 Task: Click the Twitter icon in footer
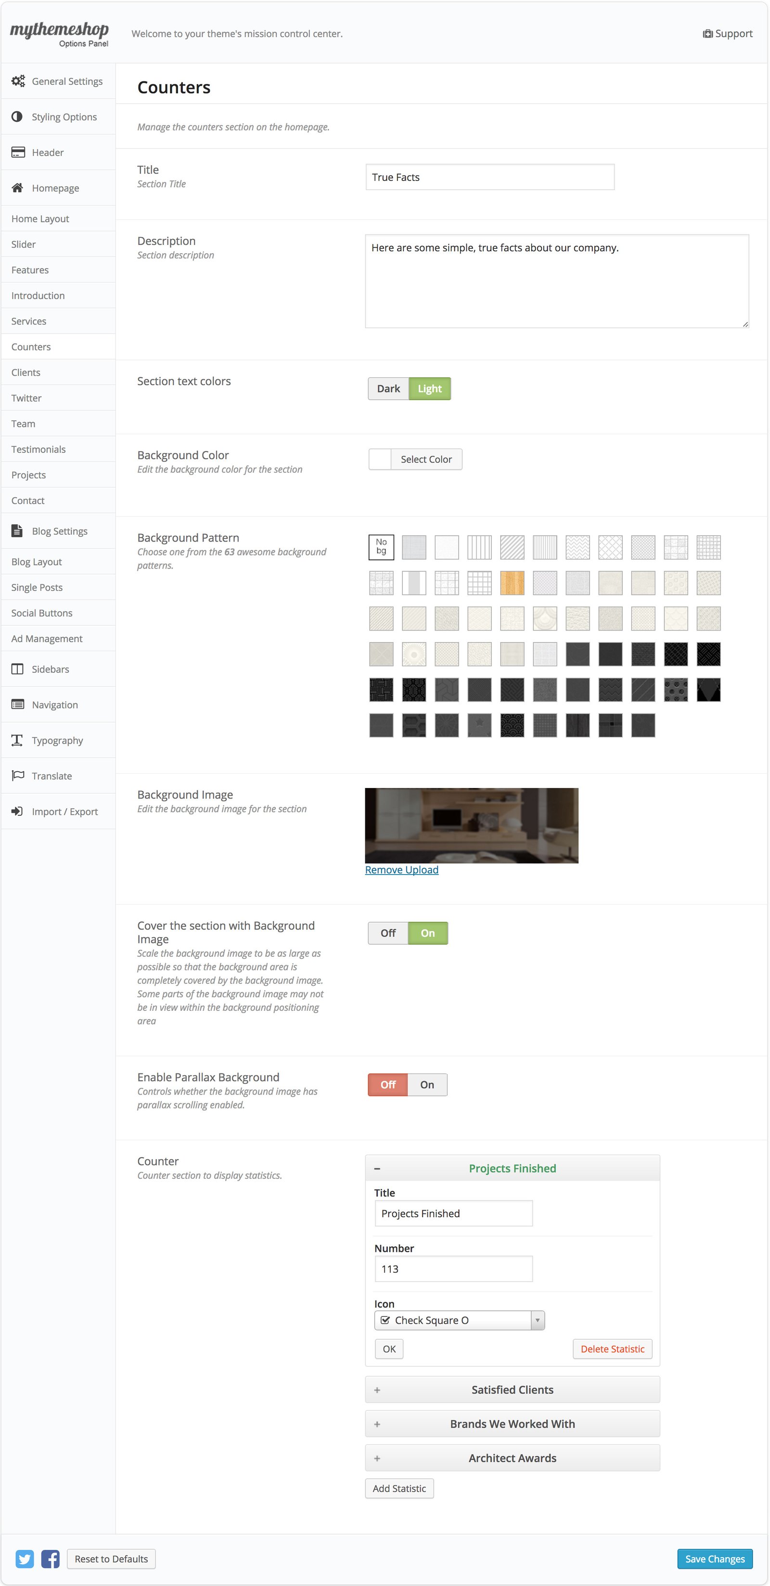(x=25, y=1558)
